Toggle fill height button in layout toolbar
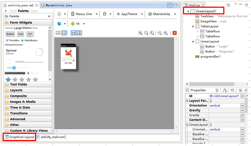The height and width of the screenshot is (146, 251). pos(79,33)
